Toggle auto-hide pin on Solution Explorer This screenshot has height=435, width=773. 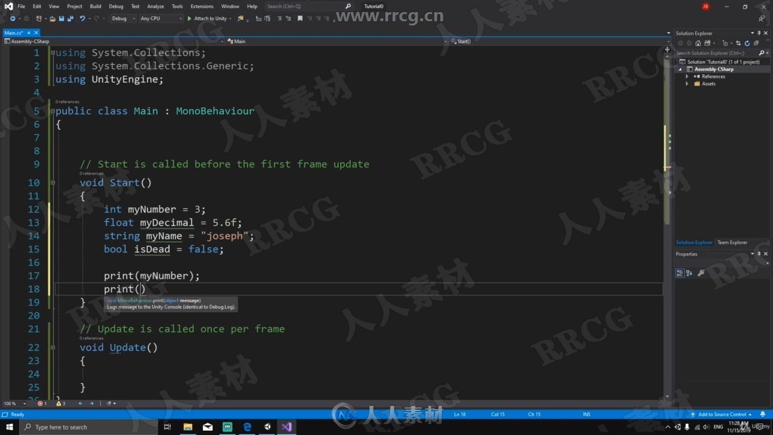click(x=759, y=33)
